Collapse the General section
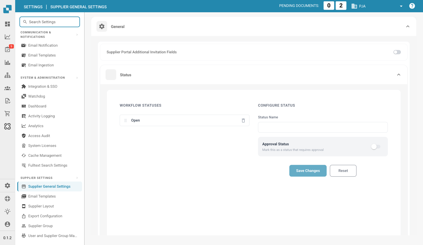This screenshot has height=245, width=423. tap(408, 26)
